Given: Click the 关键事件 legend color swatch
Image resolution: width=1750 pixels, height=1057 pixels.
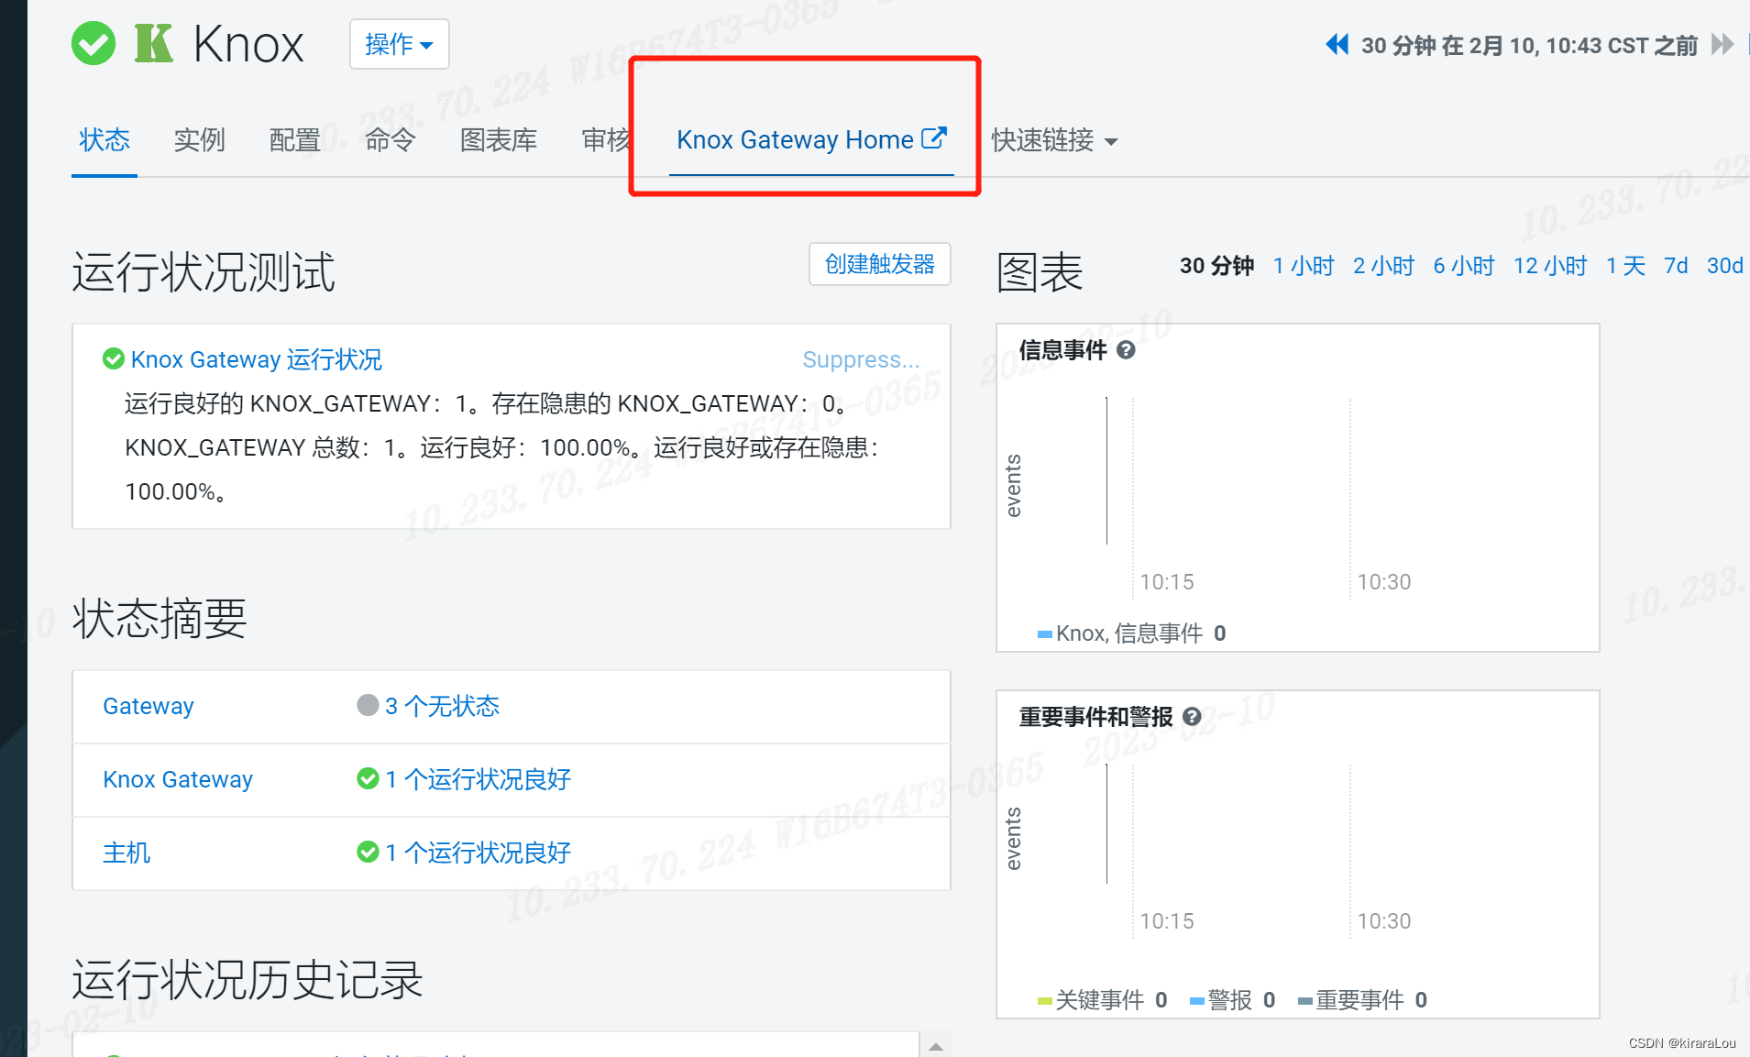Looking at the screenshot, I should click(x=1045, y=1001).
